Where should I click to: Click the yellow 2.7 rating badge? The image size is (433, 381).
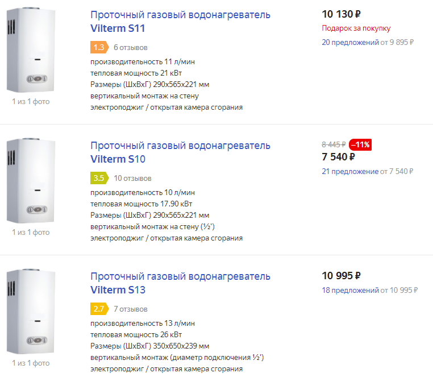pyautogui.click(x=99, y=309)
